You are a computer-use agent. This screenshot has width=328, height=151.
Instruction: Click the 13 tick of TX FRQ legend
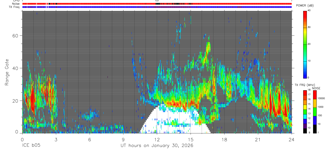[309, 114]
